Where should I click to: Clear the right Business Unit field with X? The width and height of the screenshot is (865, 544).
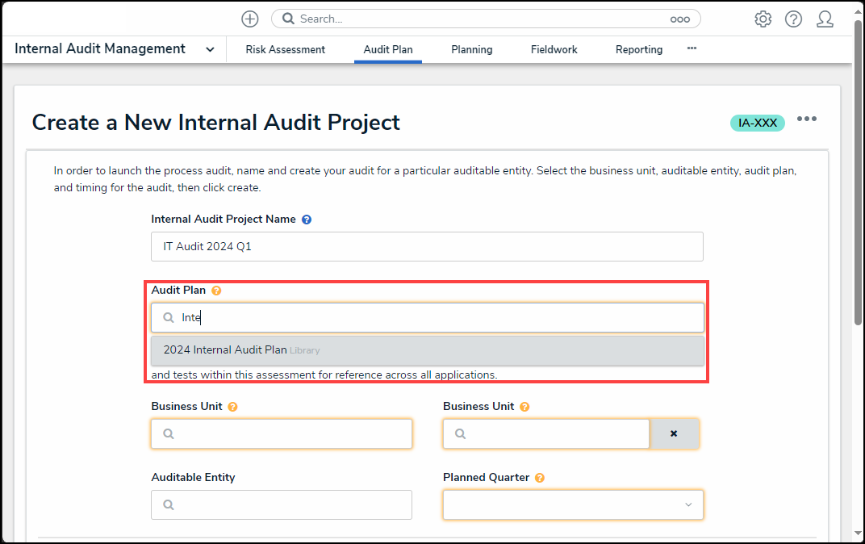674,433
